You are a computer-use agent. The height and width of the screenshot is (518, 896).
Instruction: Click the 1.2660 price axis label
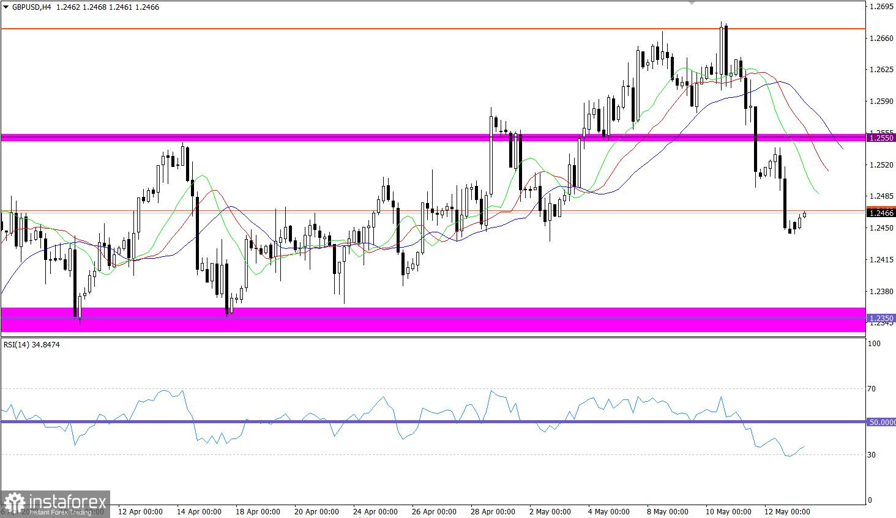point(882,38)
